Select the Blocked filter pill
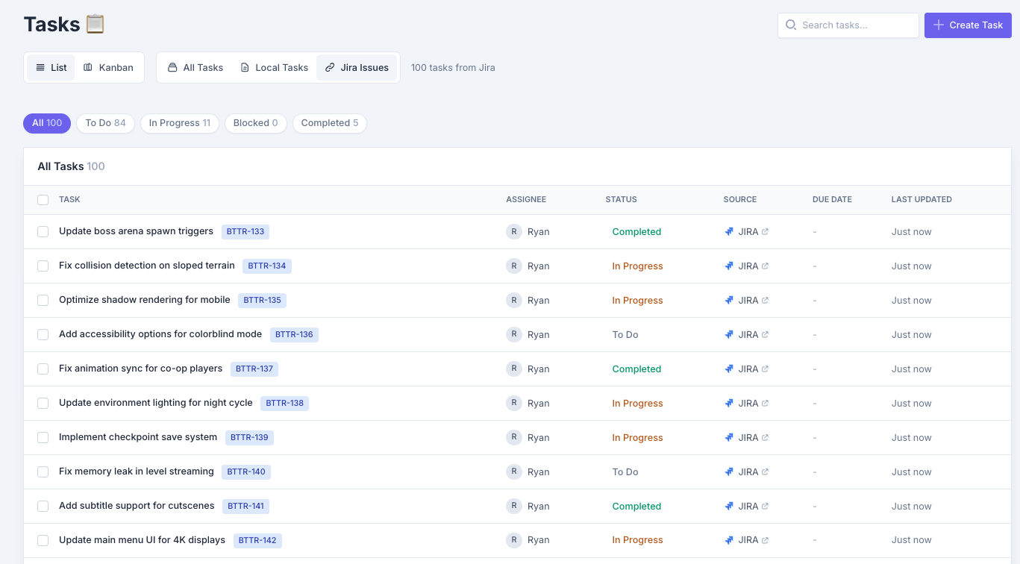The image size is (1020, 564). coord(255,123)
